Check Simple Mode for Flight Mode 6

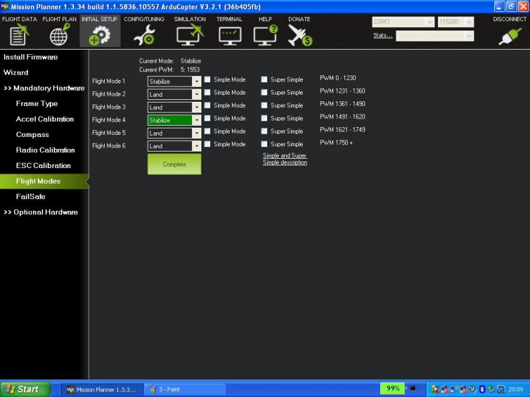click(x=208, y=144)
